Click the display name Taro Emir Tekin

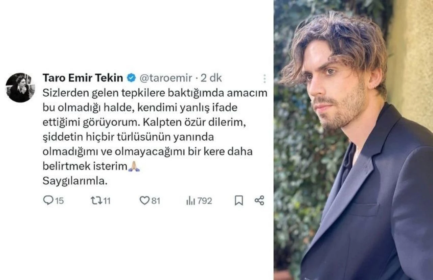click(x=83, y=78)
